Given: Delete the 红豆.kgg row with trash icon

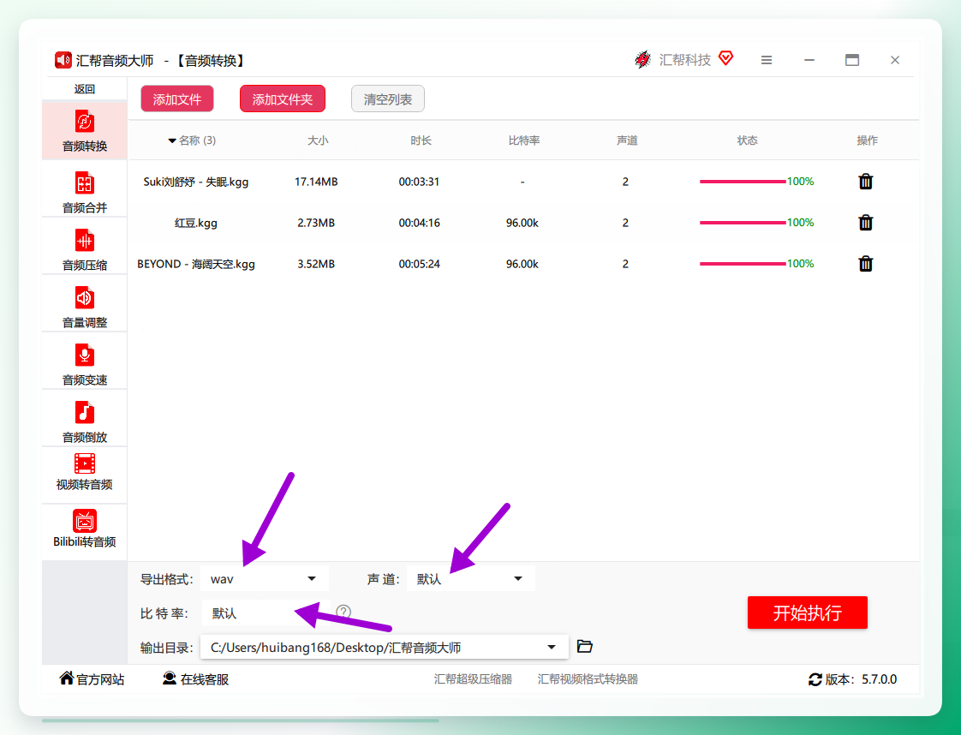Looking at the screenshot, I should pyautogui.click(x=865, y=223).
